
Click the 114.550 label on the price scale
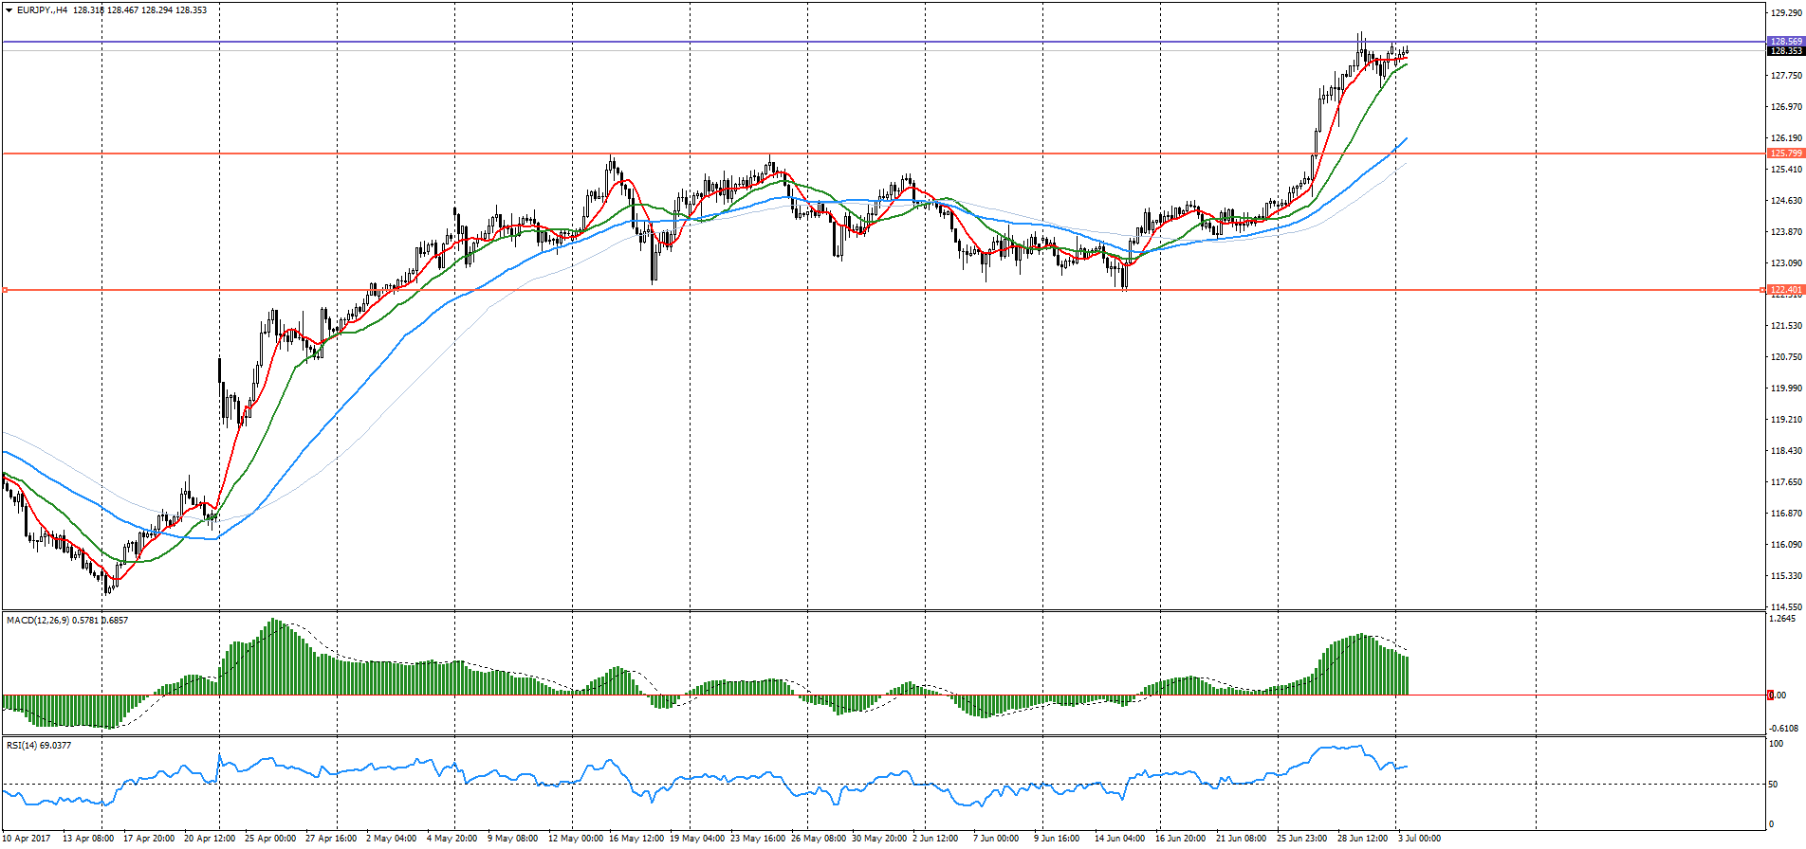click(1786, 607)
